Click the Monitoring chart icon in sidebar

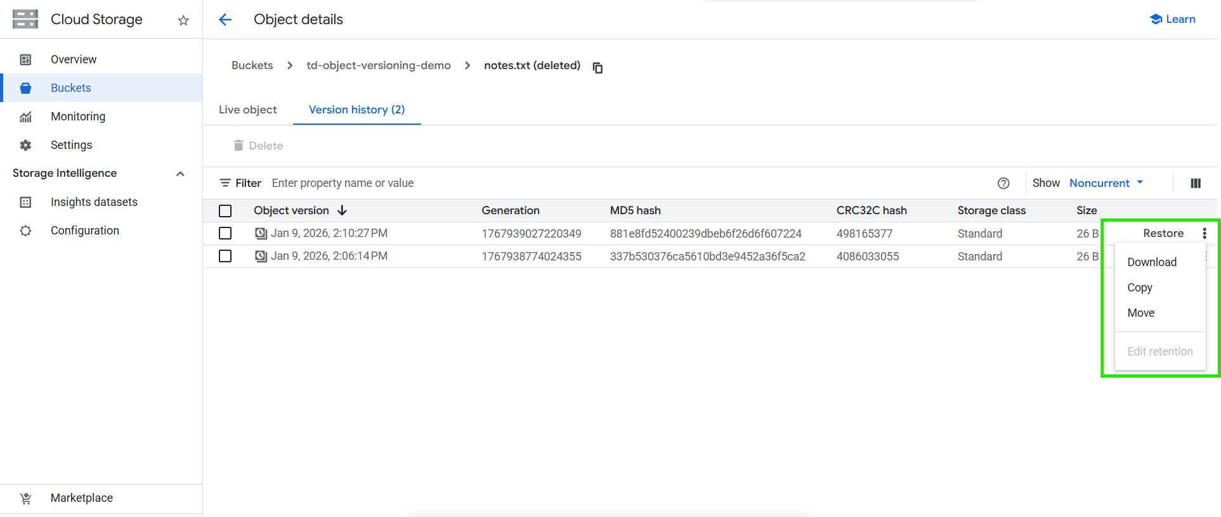point(25,117)
